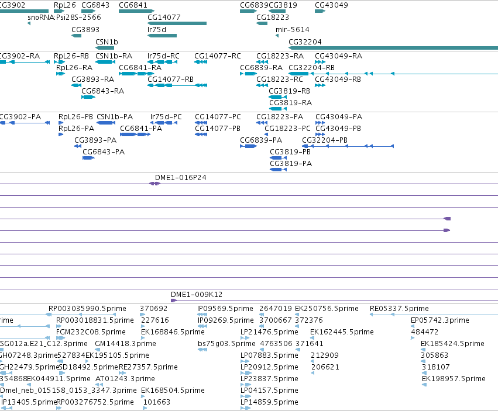Click EST RP003276752.5prime
The image size is (498, 411).
pyautogui.click(x=95, y=403)
